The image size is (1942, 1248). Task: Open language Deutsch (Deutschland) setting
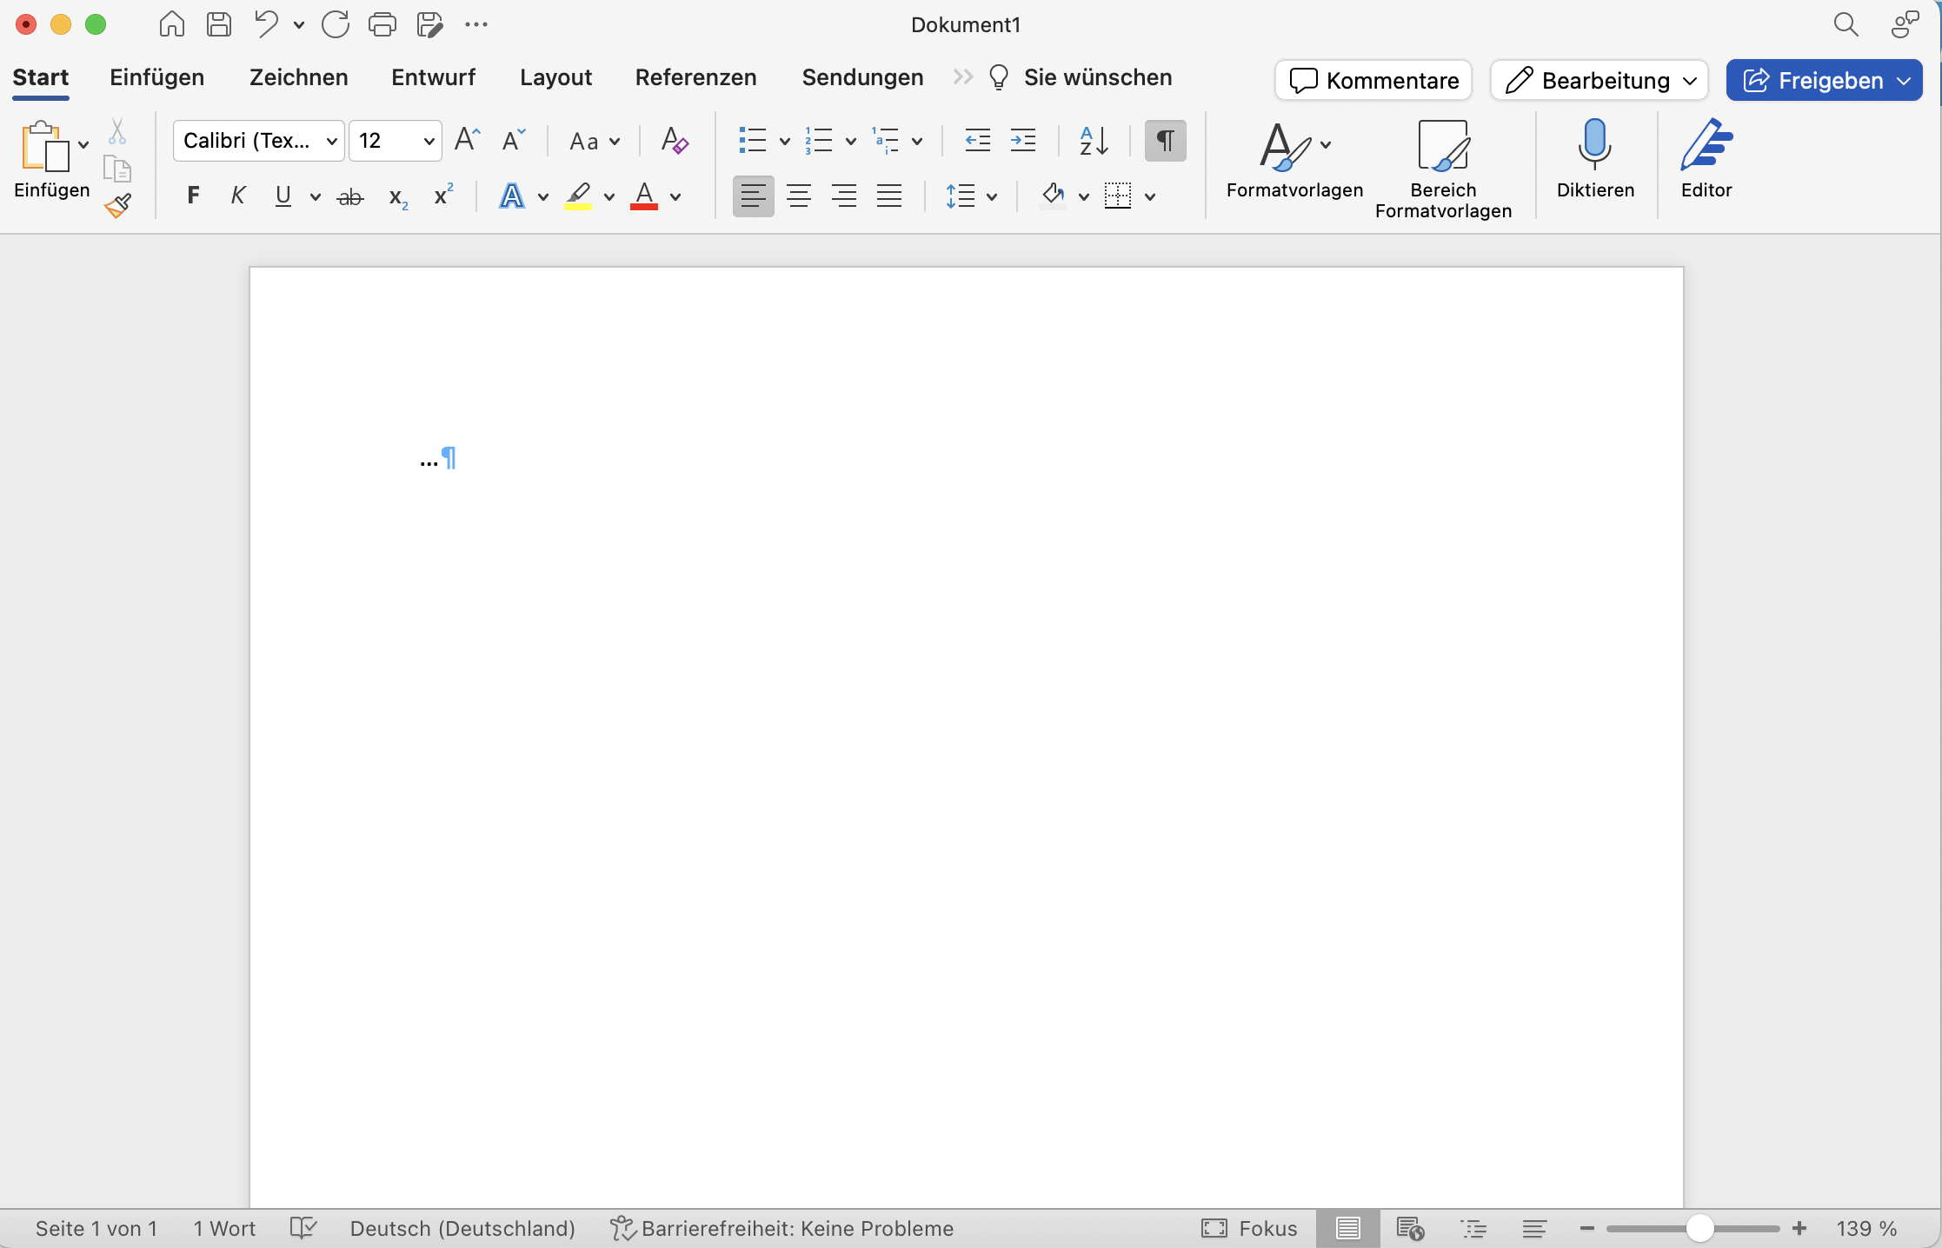[x=462, y=1228]
